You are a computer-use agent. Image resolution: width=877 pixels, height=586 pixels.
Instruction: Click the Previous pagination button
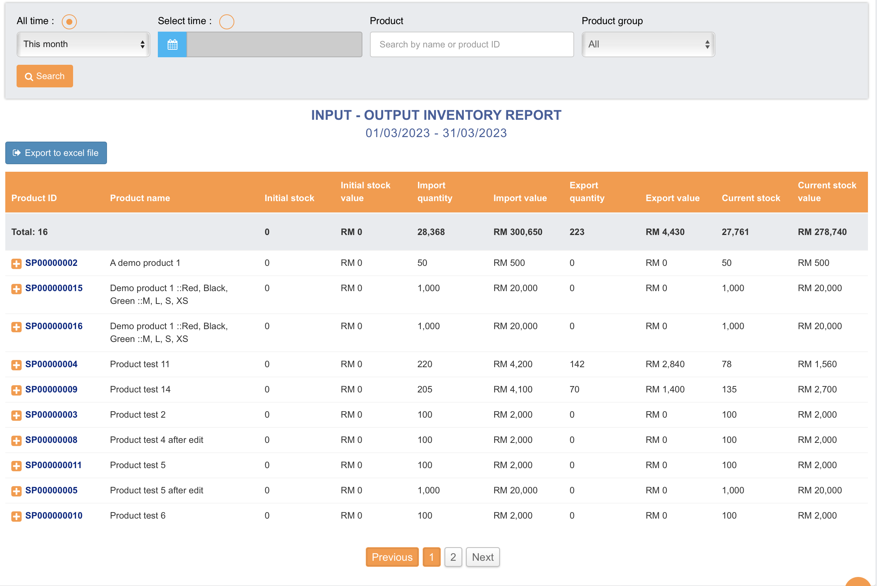[392, 557]
